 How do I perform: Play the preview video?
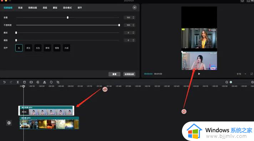(199, 74)
